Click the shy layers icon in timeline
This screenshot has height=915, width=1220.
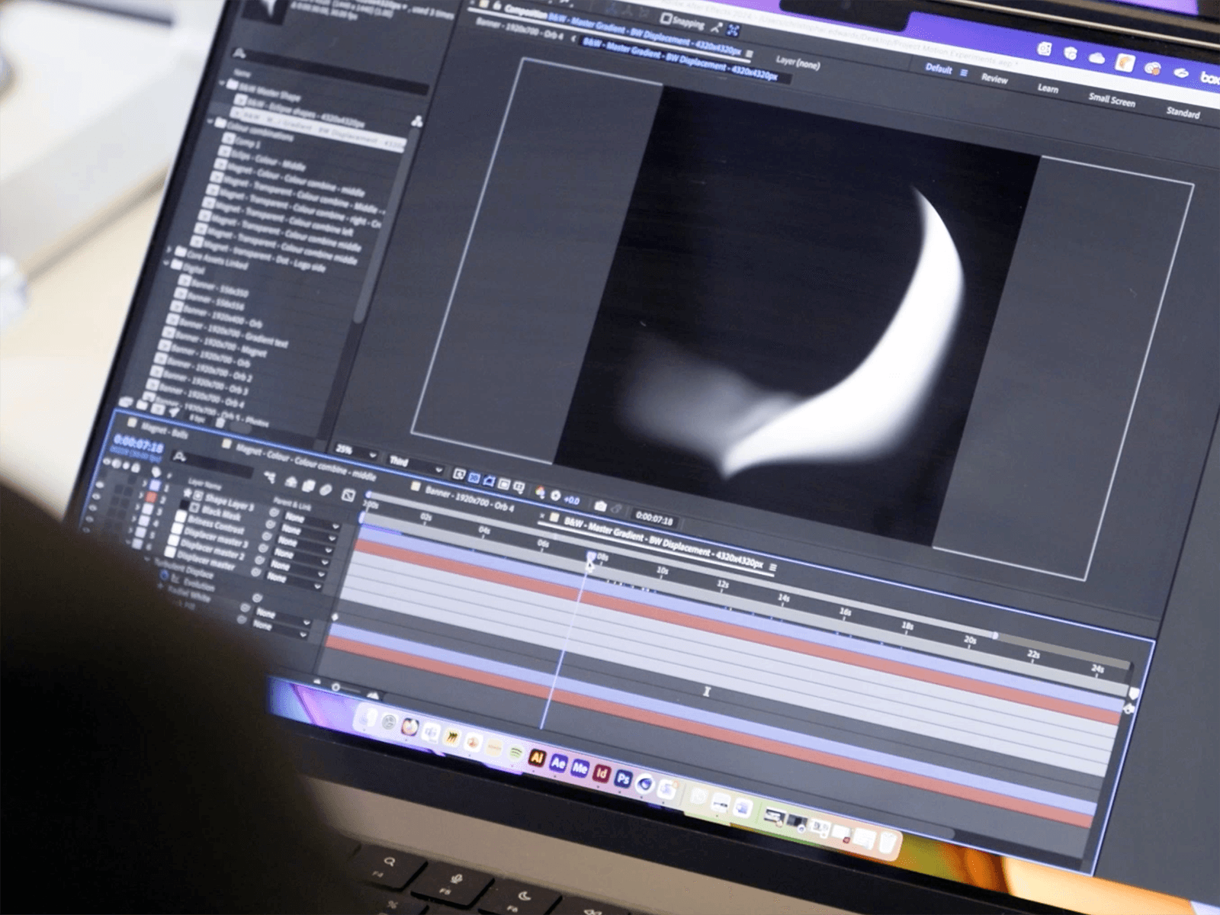[x=291, y=482]
